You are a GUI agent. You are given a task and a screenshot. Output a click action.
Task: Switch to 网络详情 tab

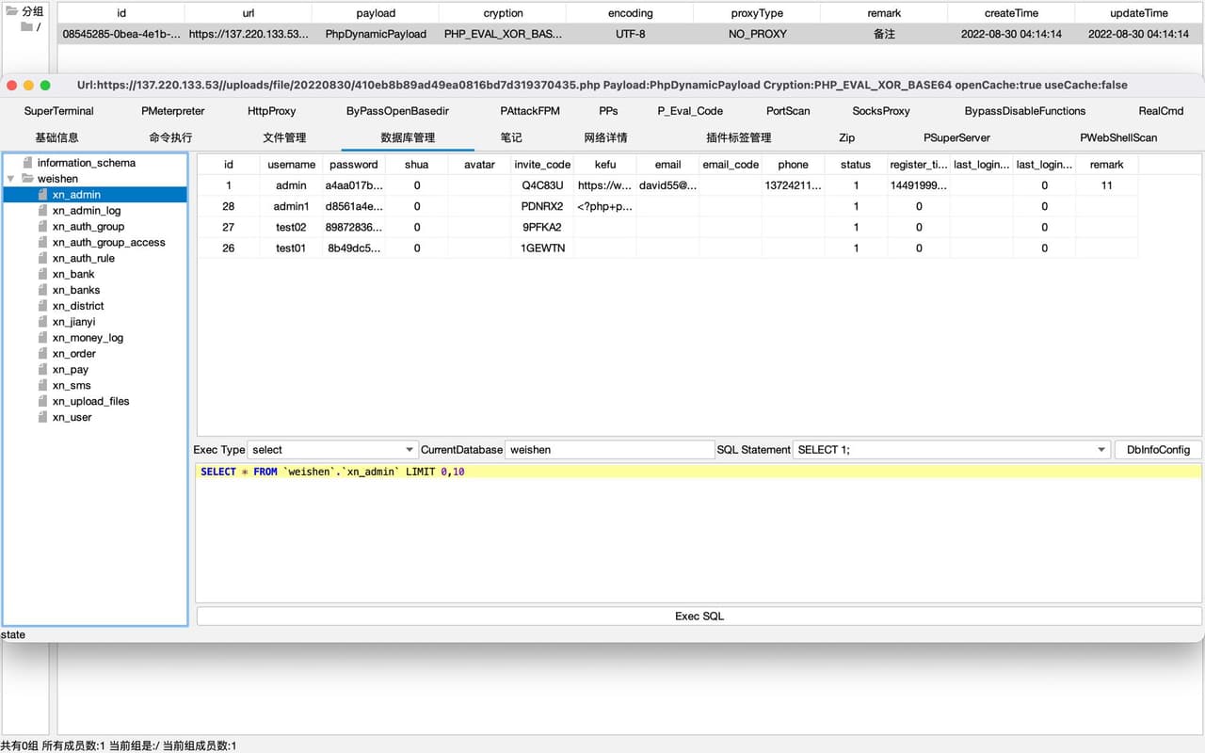605,137
